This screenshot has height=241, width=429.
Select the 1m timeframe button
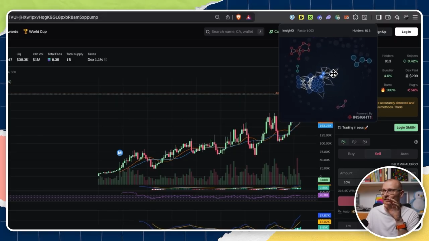pyautogui.click(x=348, y=226)
